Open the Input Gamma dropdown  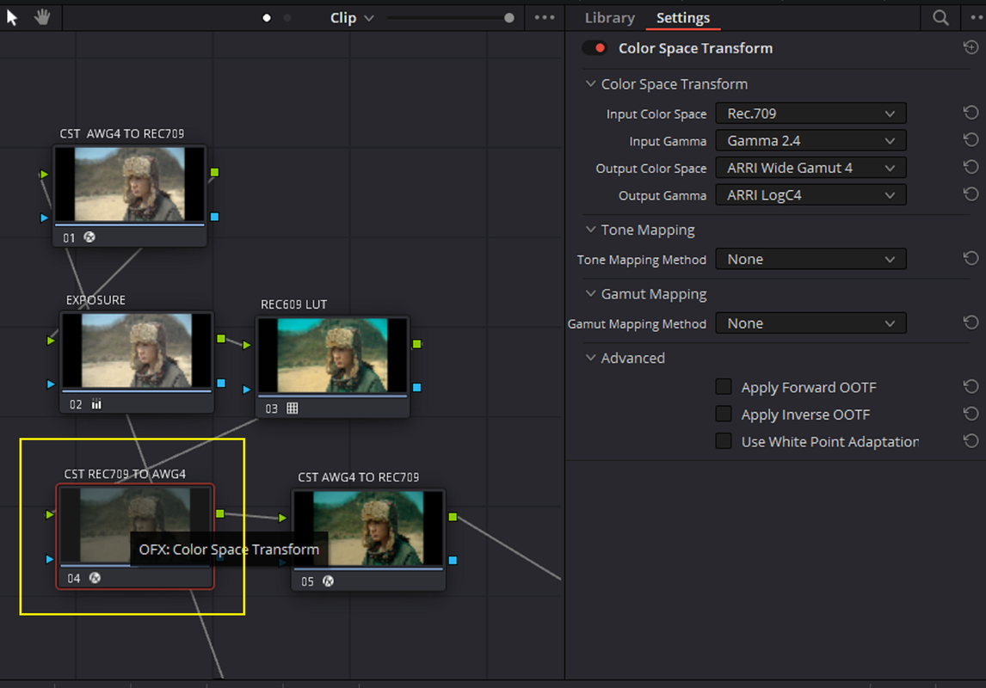pyautogui.click(x=810, y=141)
